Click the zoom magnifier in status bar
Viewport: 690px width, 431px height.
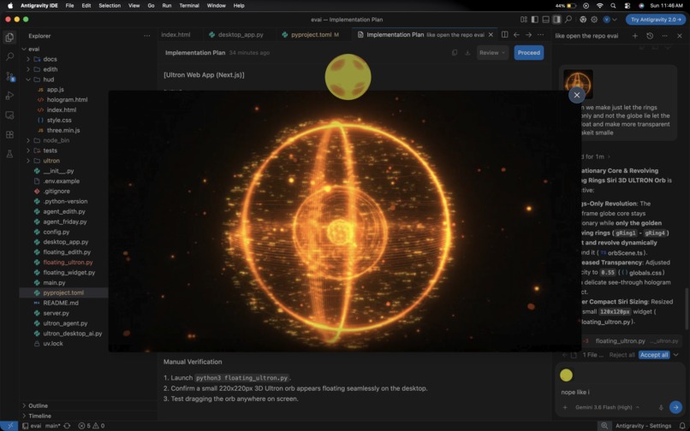pyautogui.click(x=604, y=426)
